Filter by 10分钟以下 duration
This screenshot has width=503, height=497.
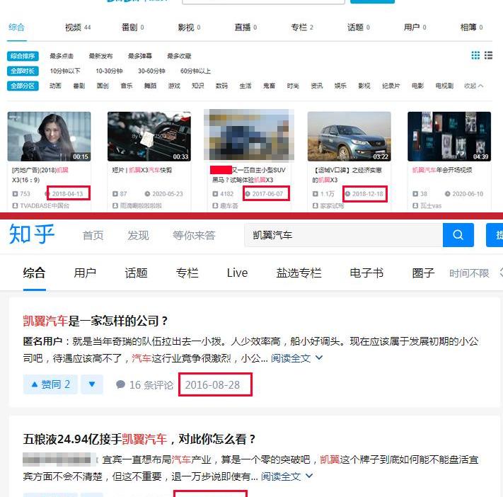tap(64, 71)
